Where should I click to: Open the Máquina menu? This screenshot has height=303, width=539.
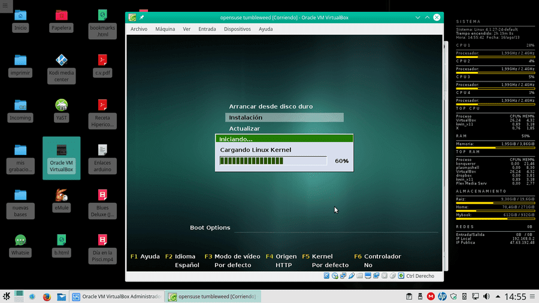[x=165, y=29]
